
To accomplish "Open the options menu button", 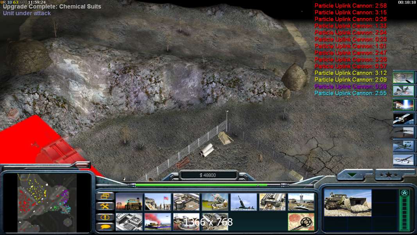I will point(105,196).
